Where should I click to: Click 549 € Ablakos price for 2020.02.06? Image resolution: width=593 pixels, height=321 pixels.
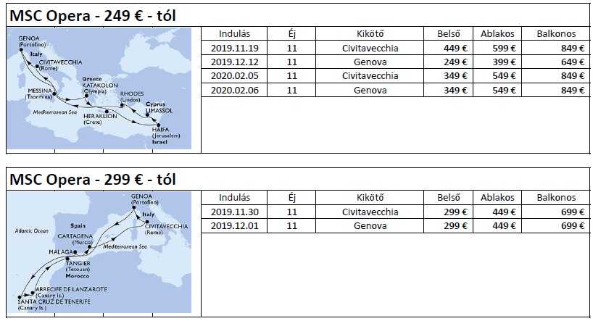[504, 91]
